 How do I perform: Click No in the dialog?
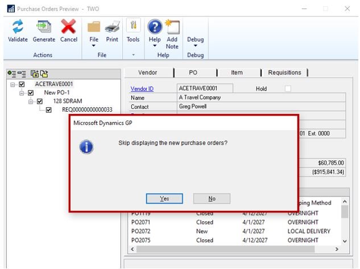pos(212,198)
